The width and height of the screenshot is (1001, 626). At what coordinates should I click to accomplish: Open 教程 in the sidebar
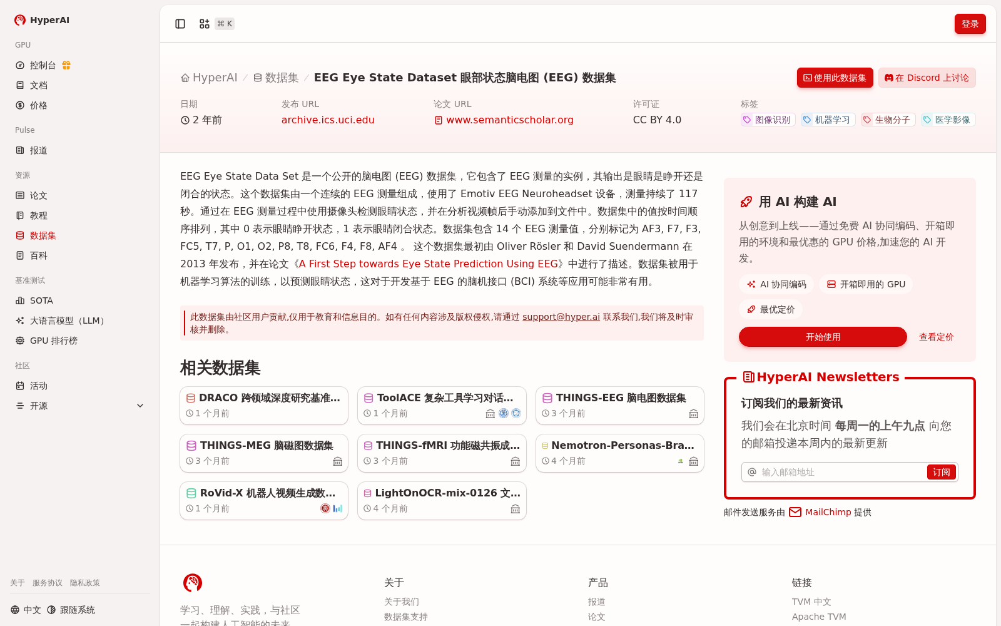tap(80, 215)
